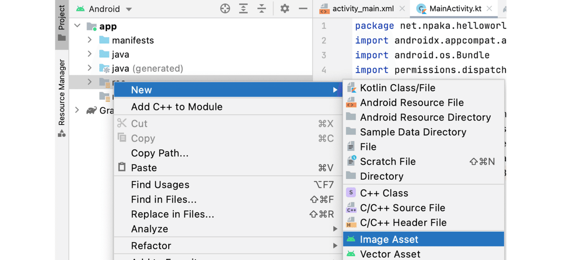Open the project panel settings gear

pyautogui.click(x=285, y=8)
